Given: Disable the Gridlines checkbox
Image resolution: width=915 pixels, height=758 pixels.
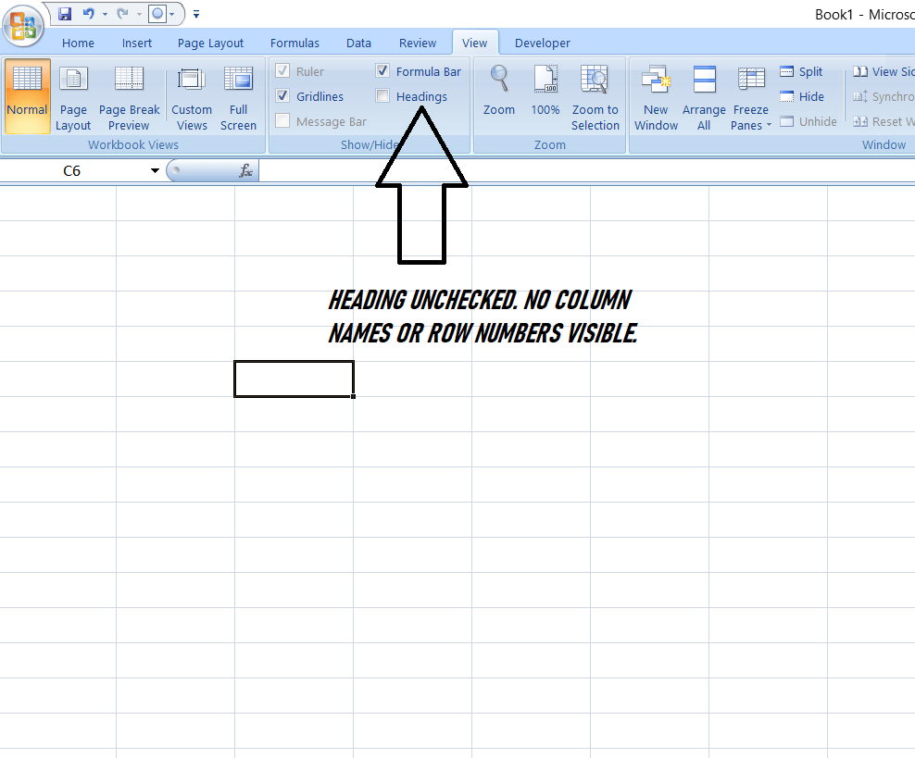Looking at the screenshot, I should point(282,95).
